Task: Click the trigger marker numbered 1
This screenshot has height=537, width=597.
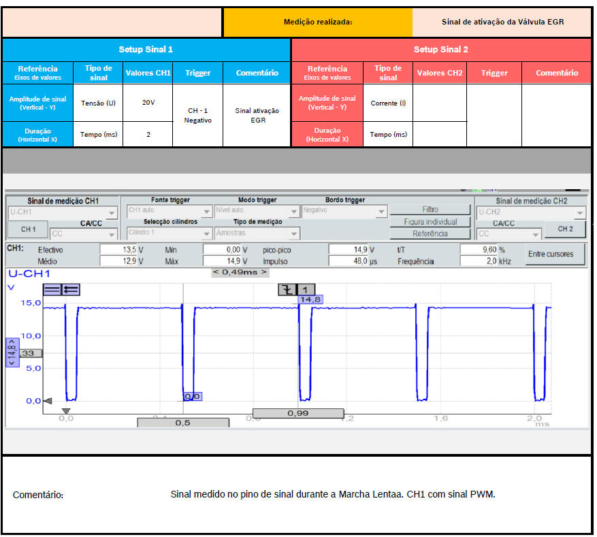Action: pyautogui.click(x=305, y=289)
